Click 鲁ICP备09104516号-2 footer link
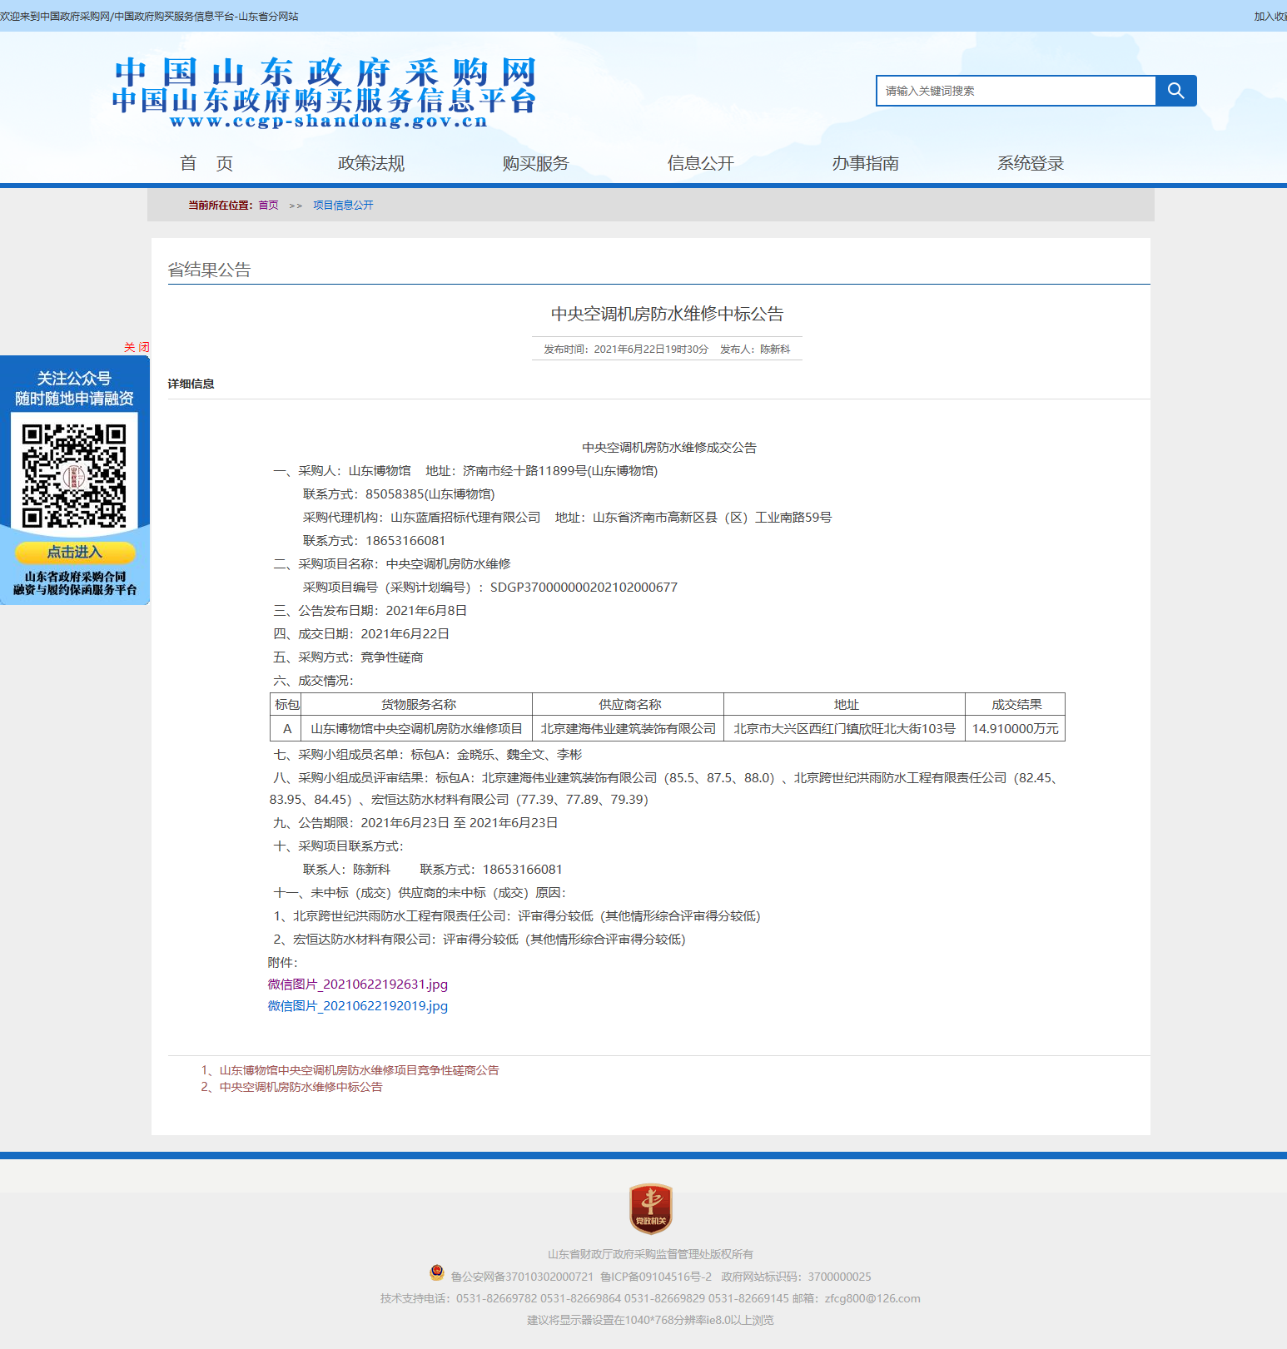Screen dimensions: 1287x1349 point(655,1277)
